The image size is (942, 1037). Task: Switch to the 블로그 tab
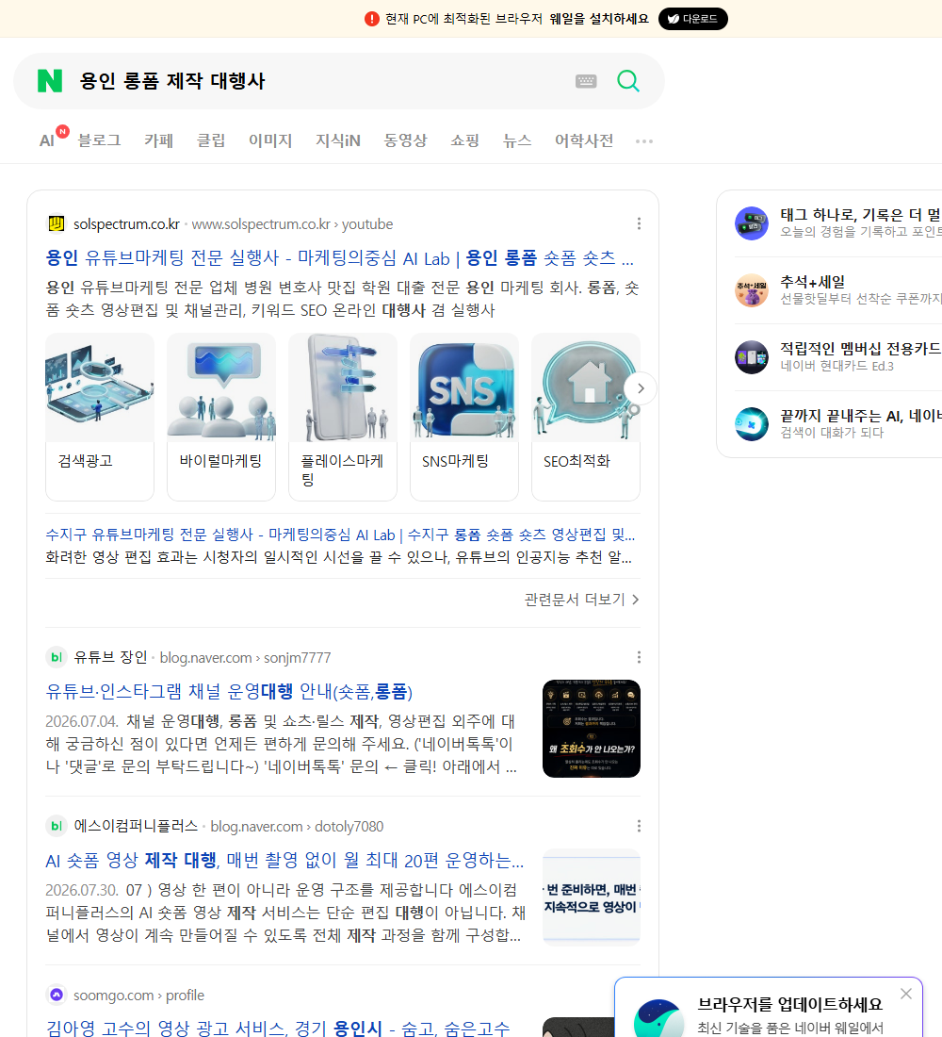click(x=99, y=140)
